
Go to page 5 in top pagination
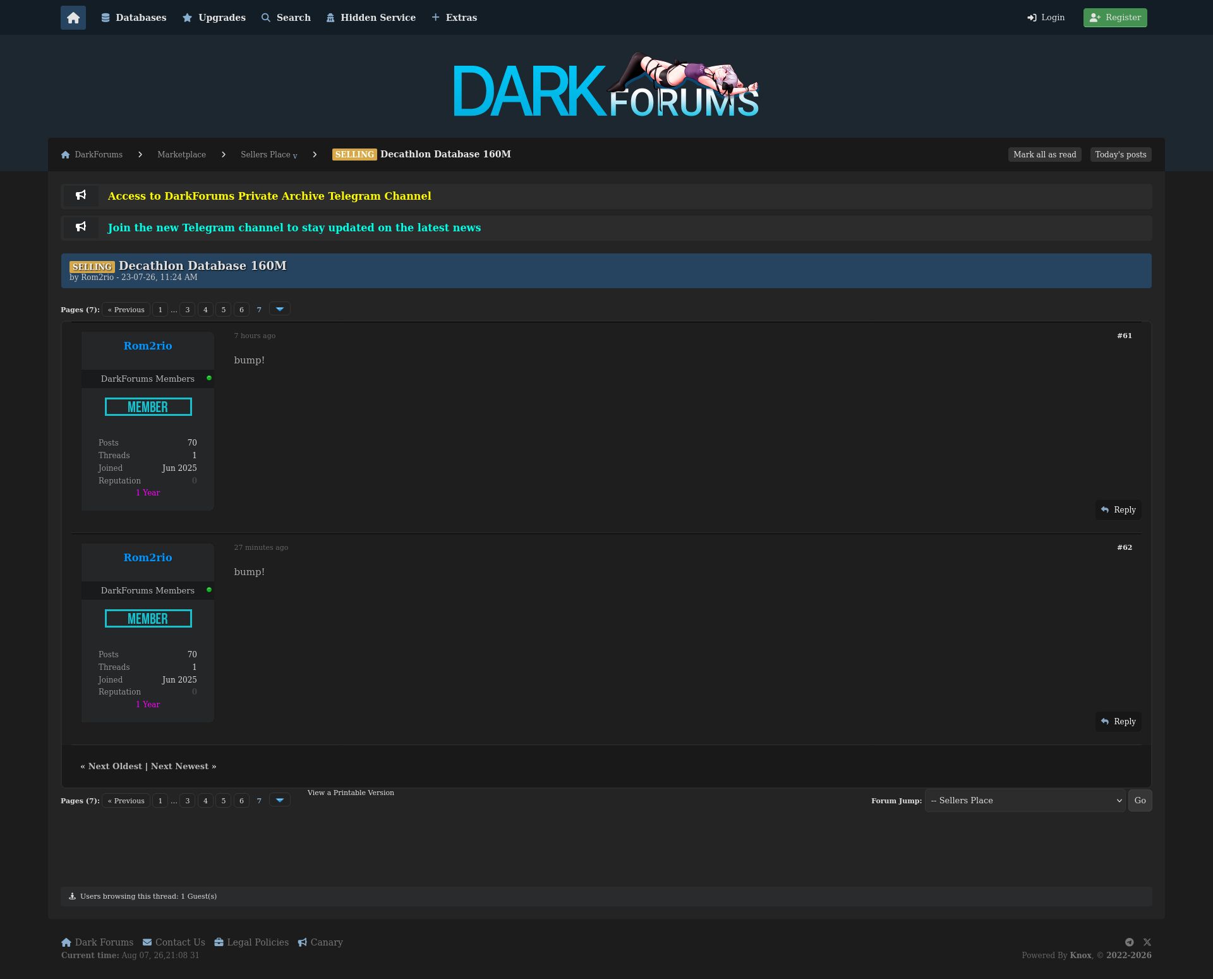point(223,310)
